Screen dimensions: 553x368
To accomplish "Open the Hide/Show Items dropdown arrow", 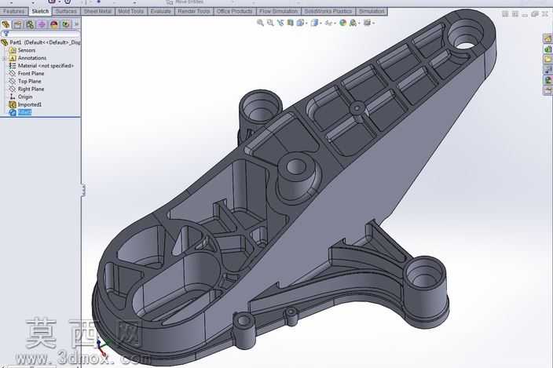I will point(335,24).
